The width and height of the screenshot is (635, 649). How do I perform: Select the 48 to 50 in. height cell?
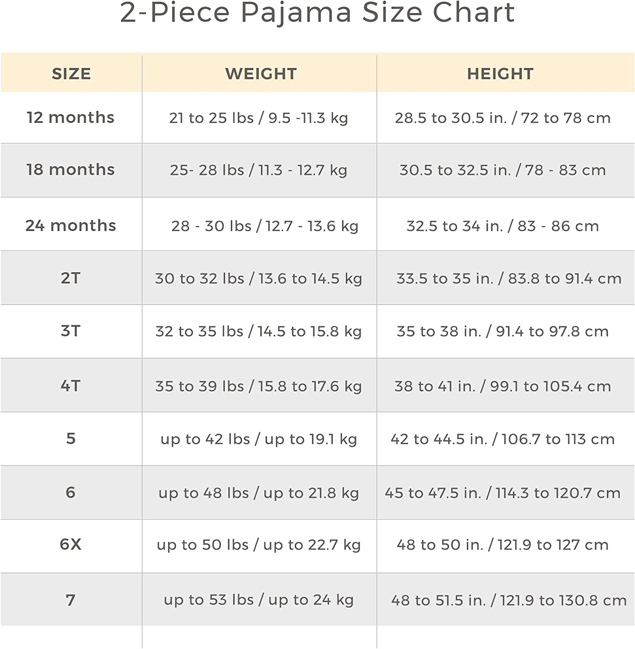click(502, 545)
